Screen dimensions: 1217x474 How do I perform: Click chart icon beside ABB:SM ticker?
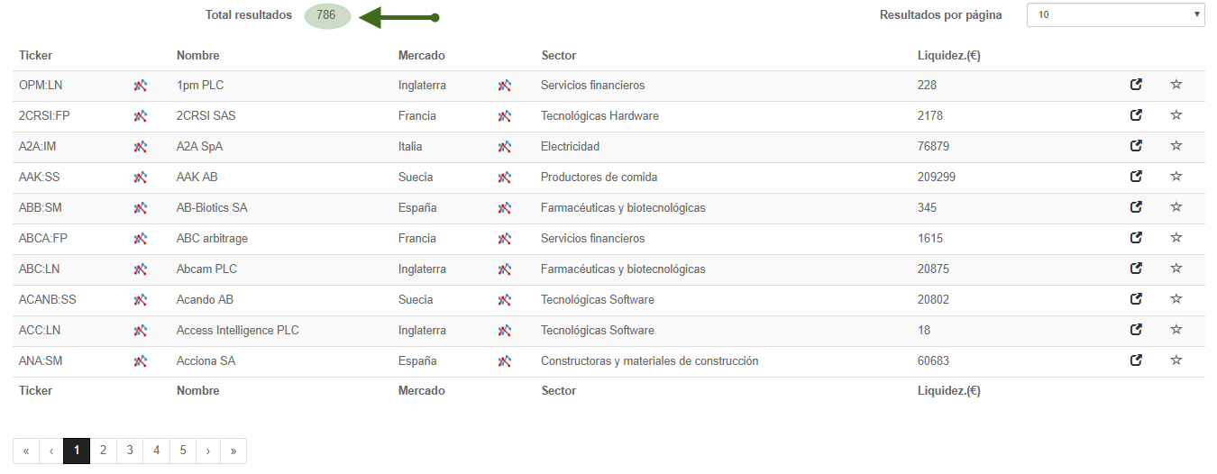tap(140, 208)
